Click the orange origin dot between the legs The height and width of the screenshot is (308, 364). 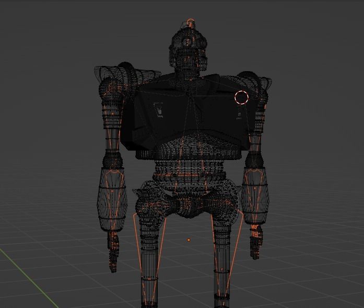[x=189, y=240]
